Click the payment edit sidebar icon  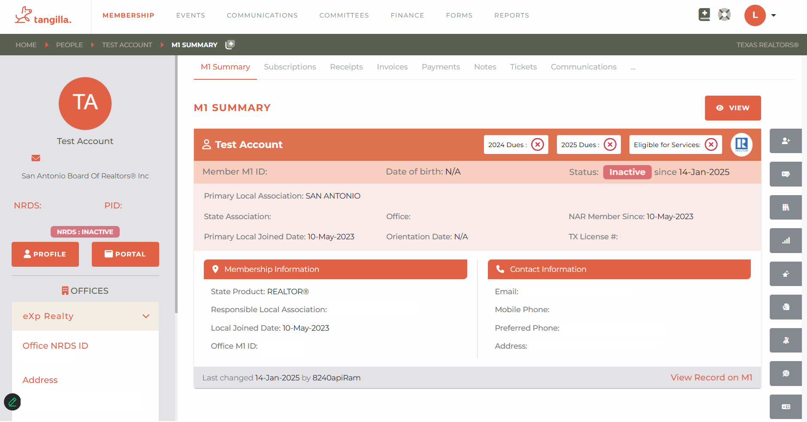click(x=786, y=174)
